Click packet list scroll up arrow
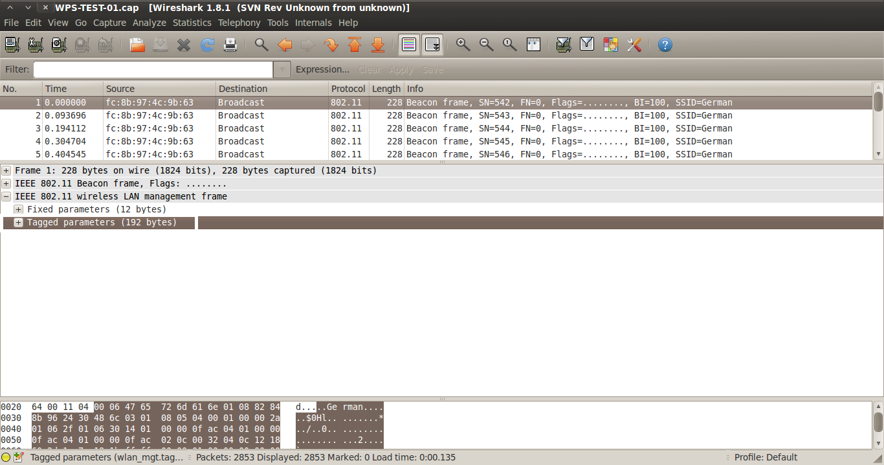Image resolution: width=884 pixels, height=465 pixels. point(878,87)
